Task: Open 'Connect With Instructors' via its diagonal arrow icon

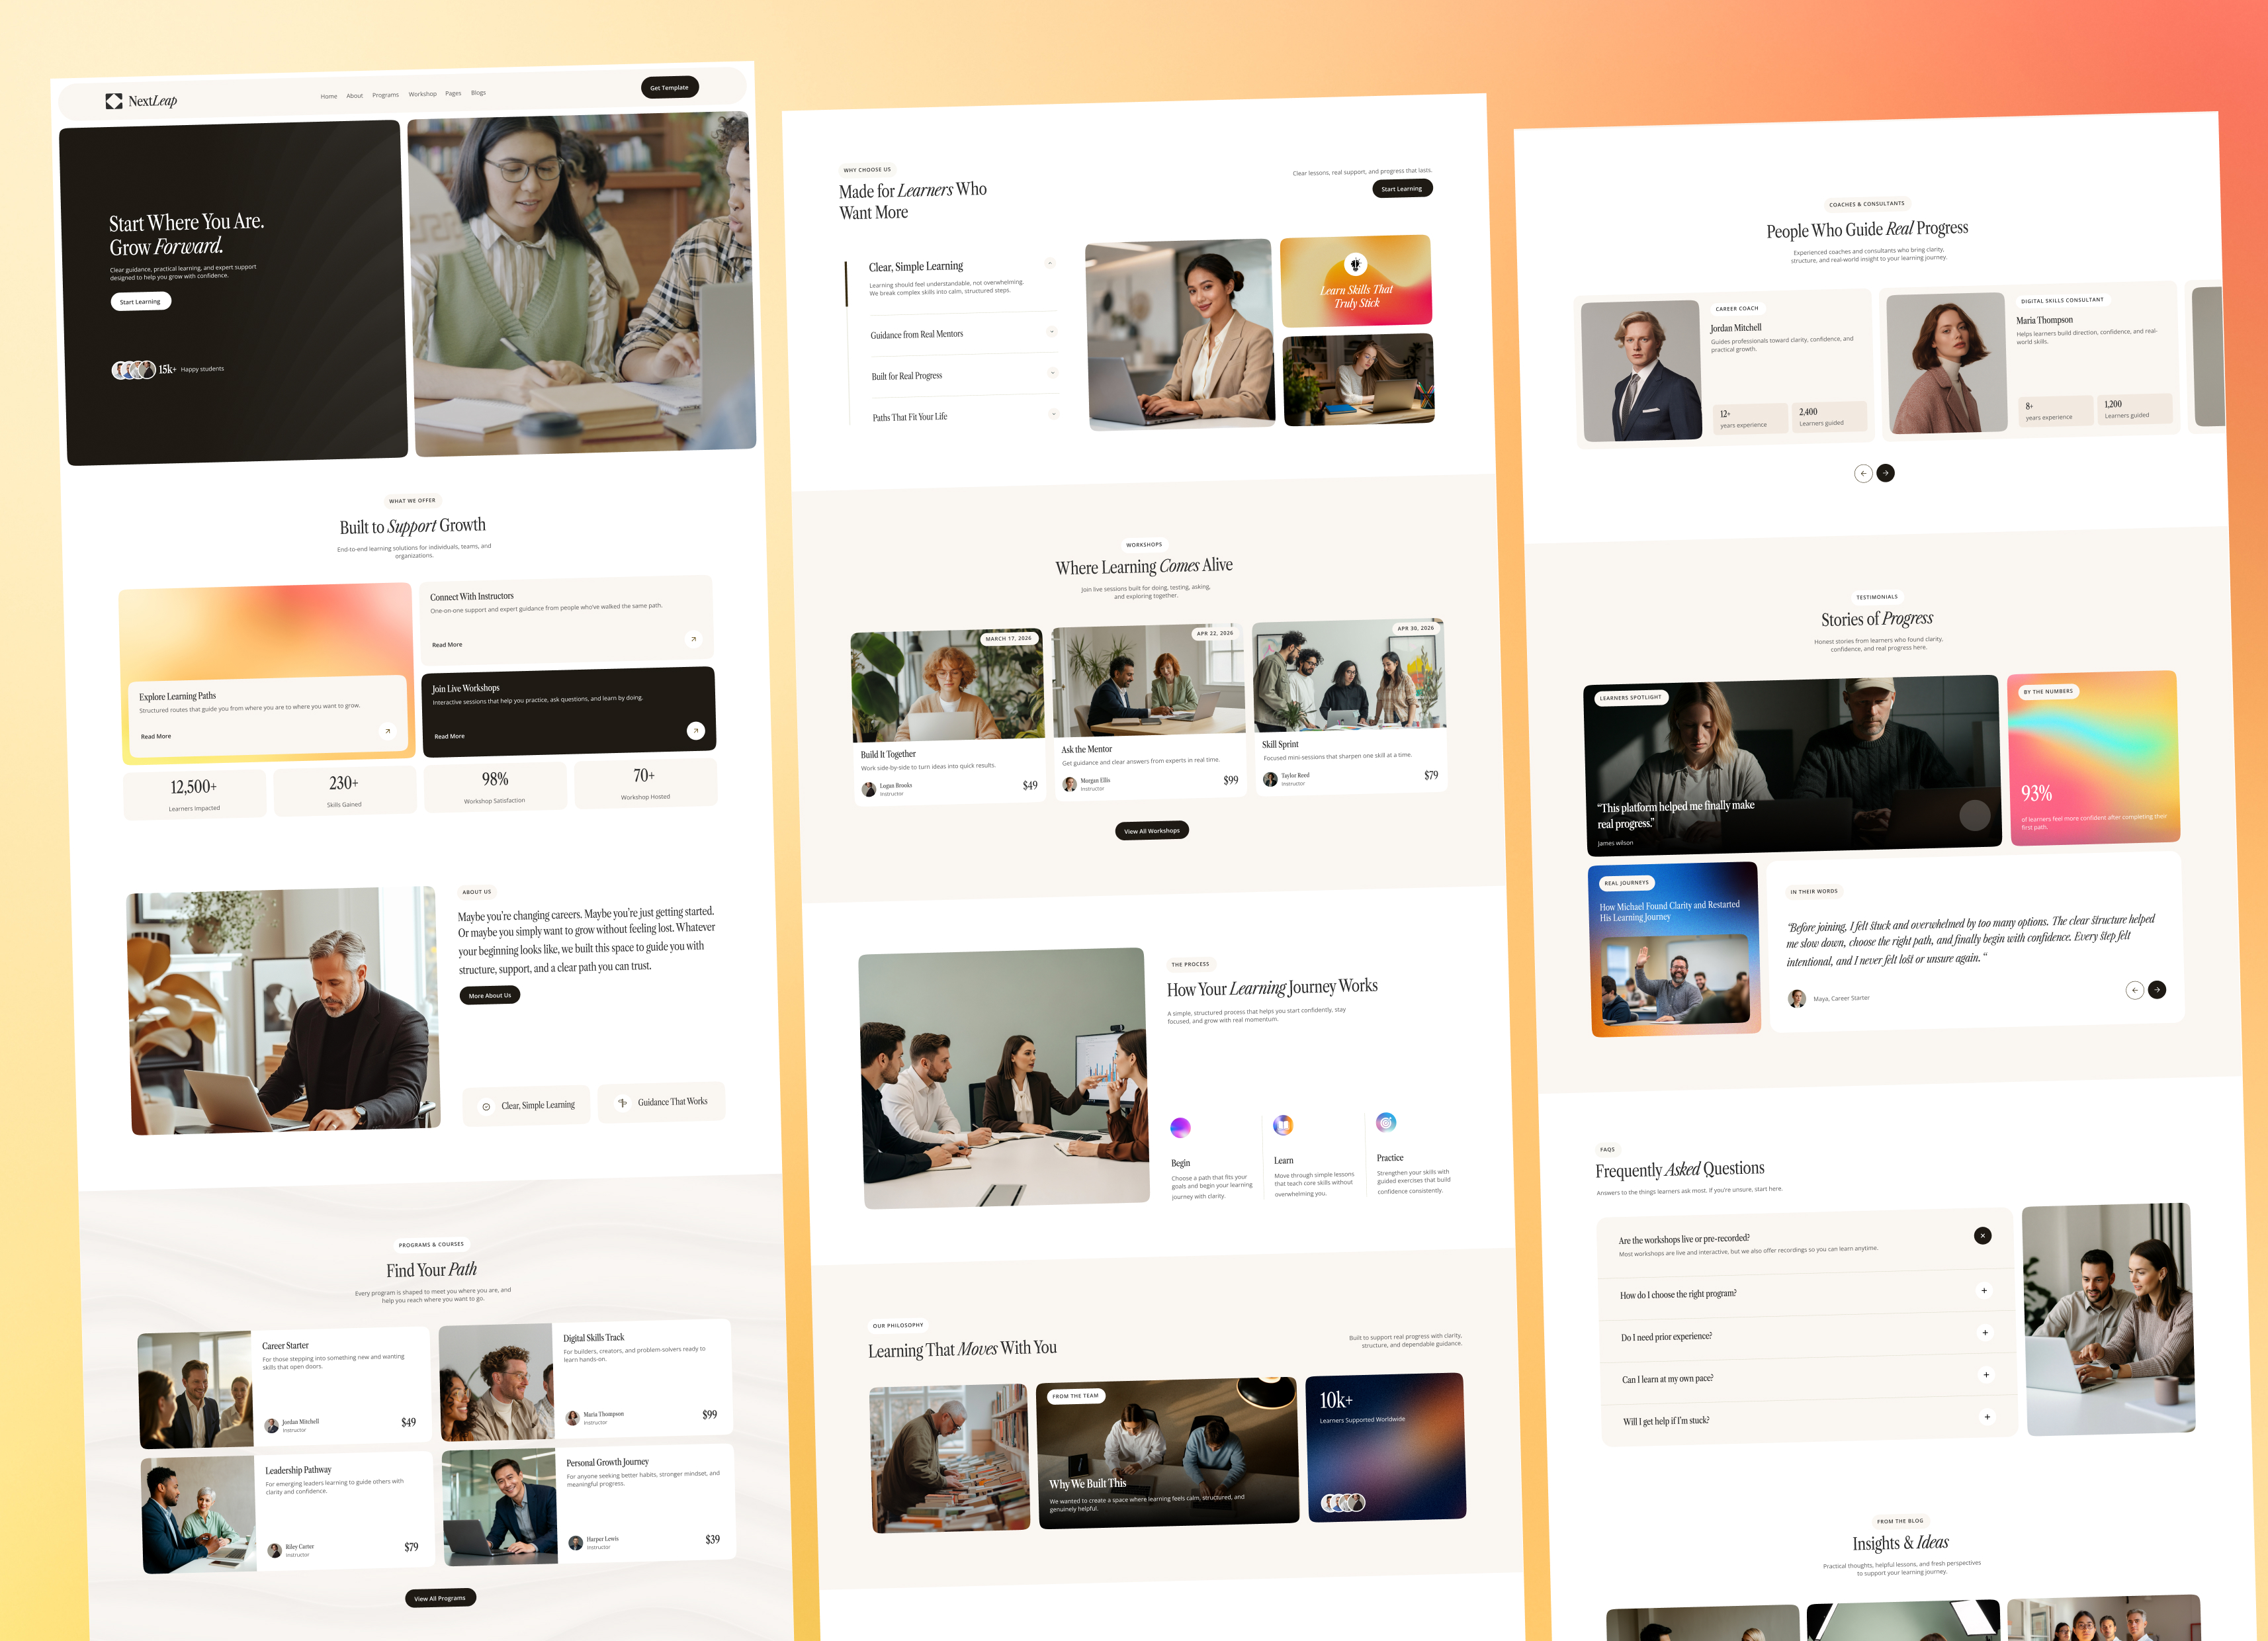Action: 694,639
